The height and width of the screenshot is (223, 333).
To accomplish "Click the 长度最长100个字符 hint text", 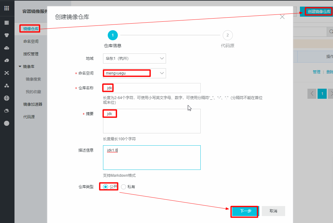I will (x=119, y=139).
